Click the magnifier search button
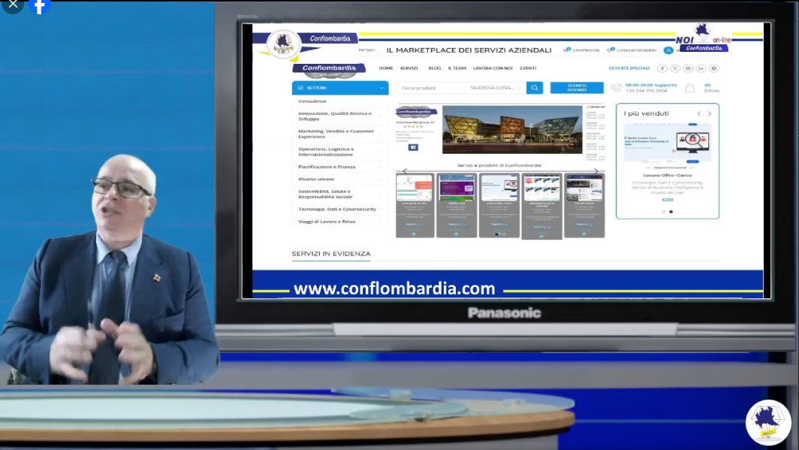799x450 pixels. click(535, 88)
